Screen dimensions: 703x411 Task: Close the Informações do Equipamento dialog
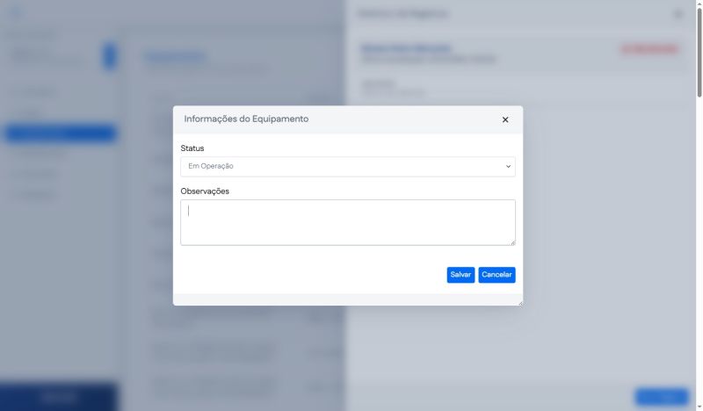505,119
